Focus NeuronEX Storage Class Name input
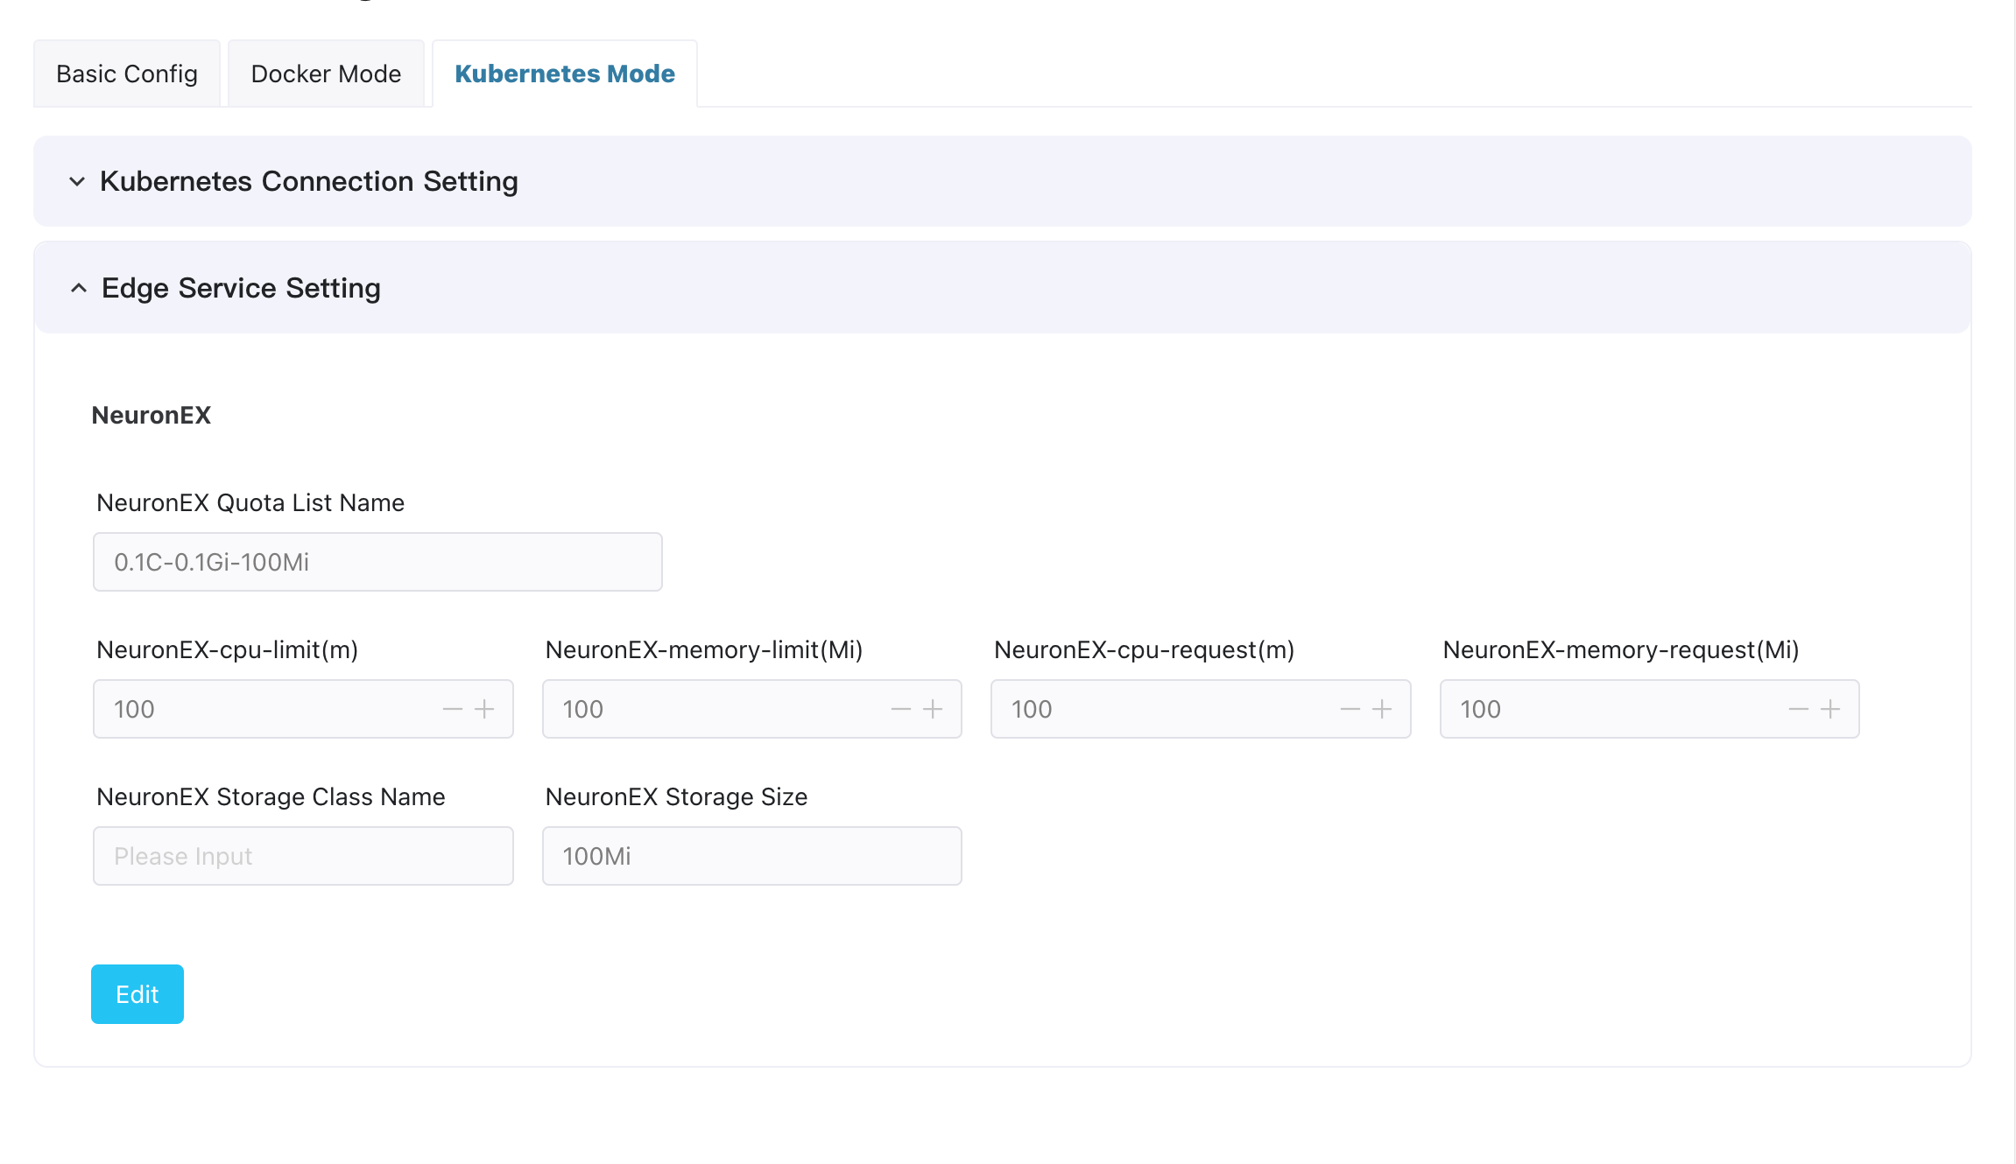The height and width of the screenshot is (1164, 2016). tap(303, 856)
